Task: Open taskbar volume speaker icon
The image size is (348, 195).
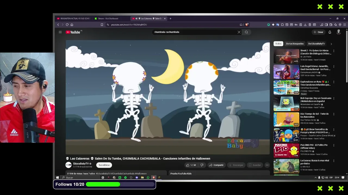Action: 327,178
